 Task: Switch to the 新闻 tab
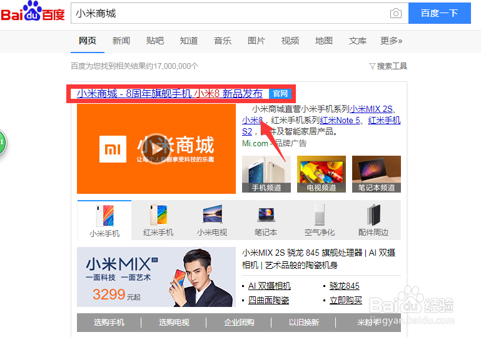121,41
